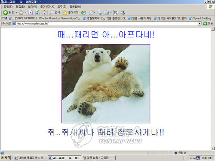The width and height of the screenshot is (215, 161).
Task: Click the 인터넷 status bar label
Action: click(182, 153)
